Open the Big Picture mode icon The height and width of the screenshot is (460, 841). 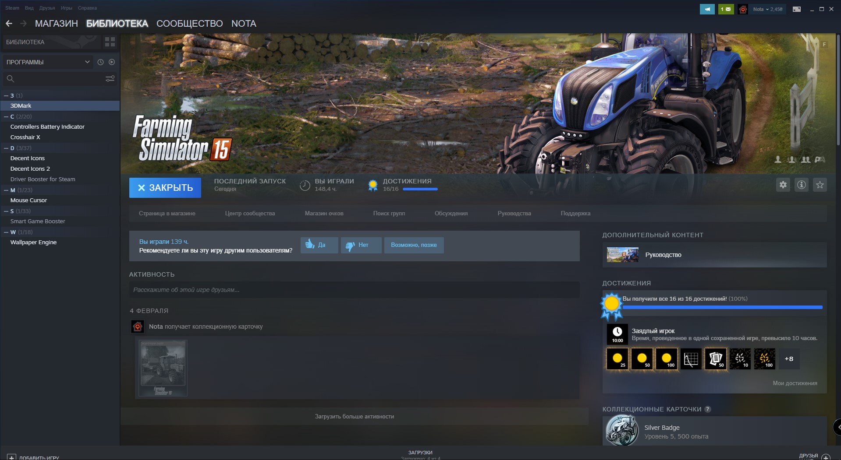coord(797,9)
